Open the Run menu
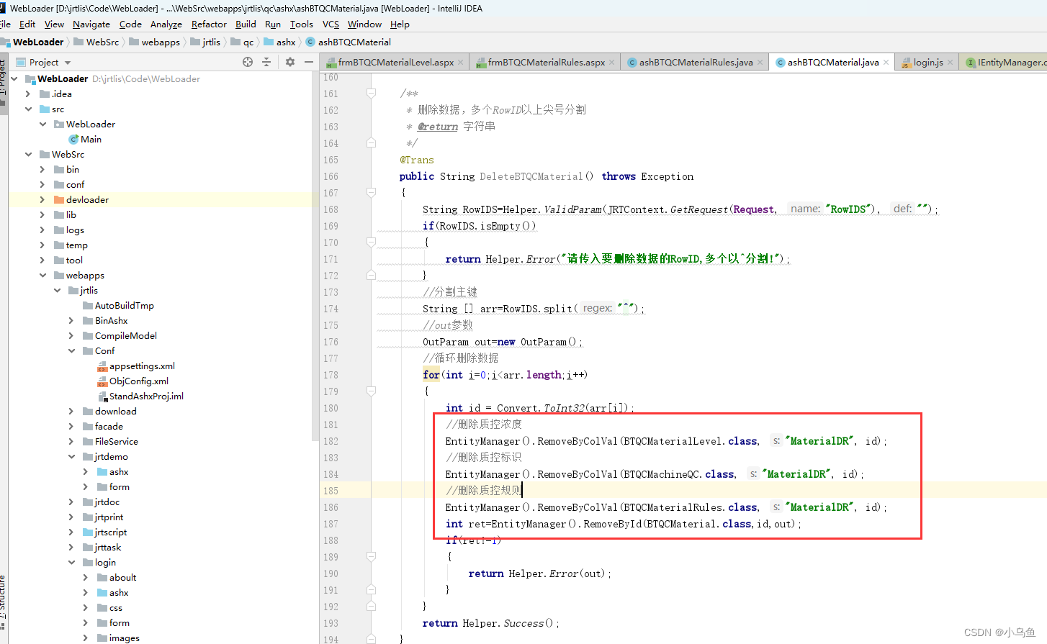This screenshot has height=644, width=1047. [273, 24]
